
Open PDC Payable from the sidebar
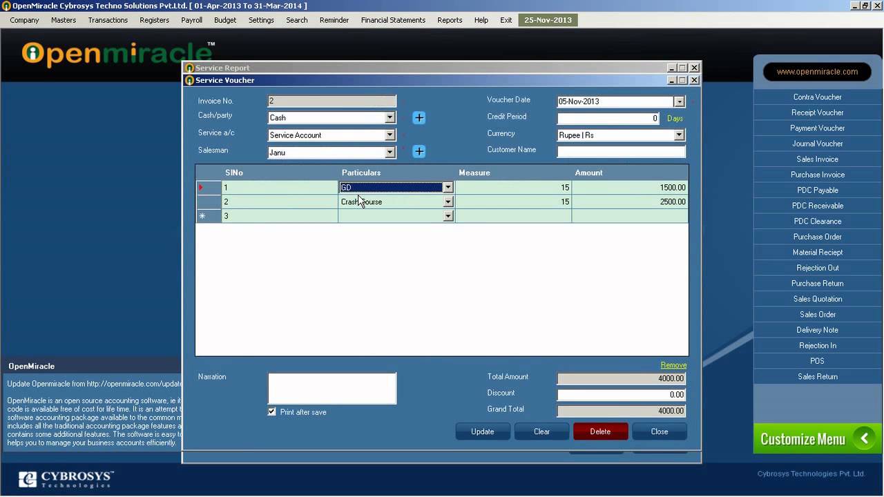coord(818,191)
